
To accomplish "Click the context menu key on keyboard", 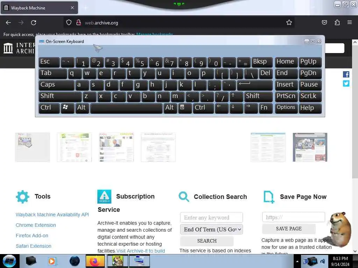I will 185,108.
